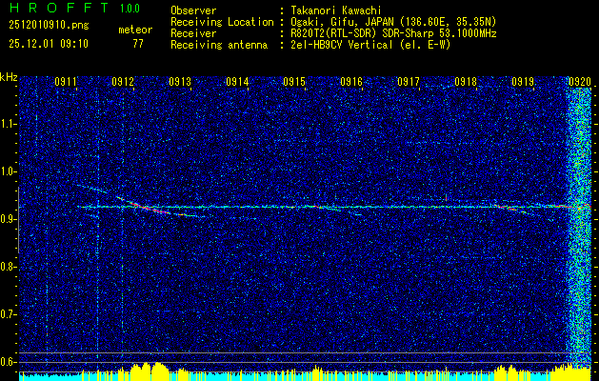Viewport: 599px width, 381px height.
Task: Click the 0917 time marker
Action: (408, 81)
